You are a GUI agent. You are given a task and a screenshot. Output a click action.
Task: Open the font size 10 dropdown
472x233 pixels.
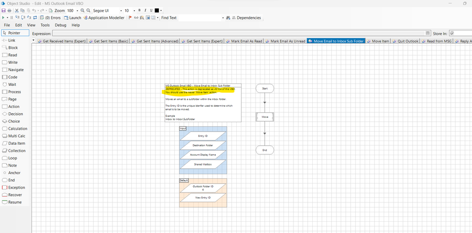[134, 10]
